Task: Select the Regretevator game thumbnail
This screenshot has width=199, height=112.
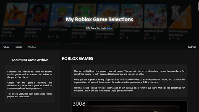Action: click(38, 15)
